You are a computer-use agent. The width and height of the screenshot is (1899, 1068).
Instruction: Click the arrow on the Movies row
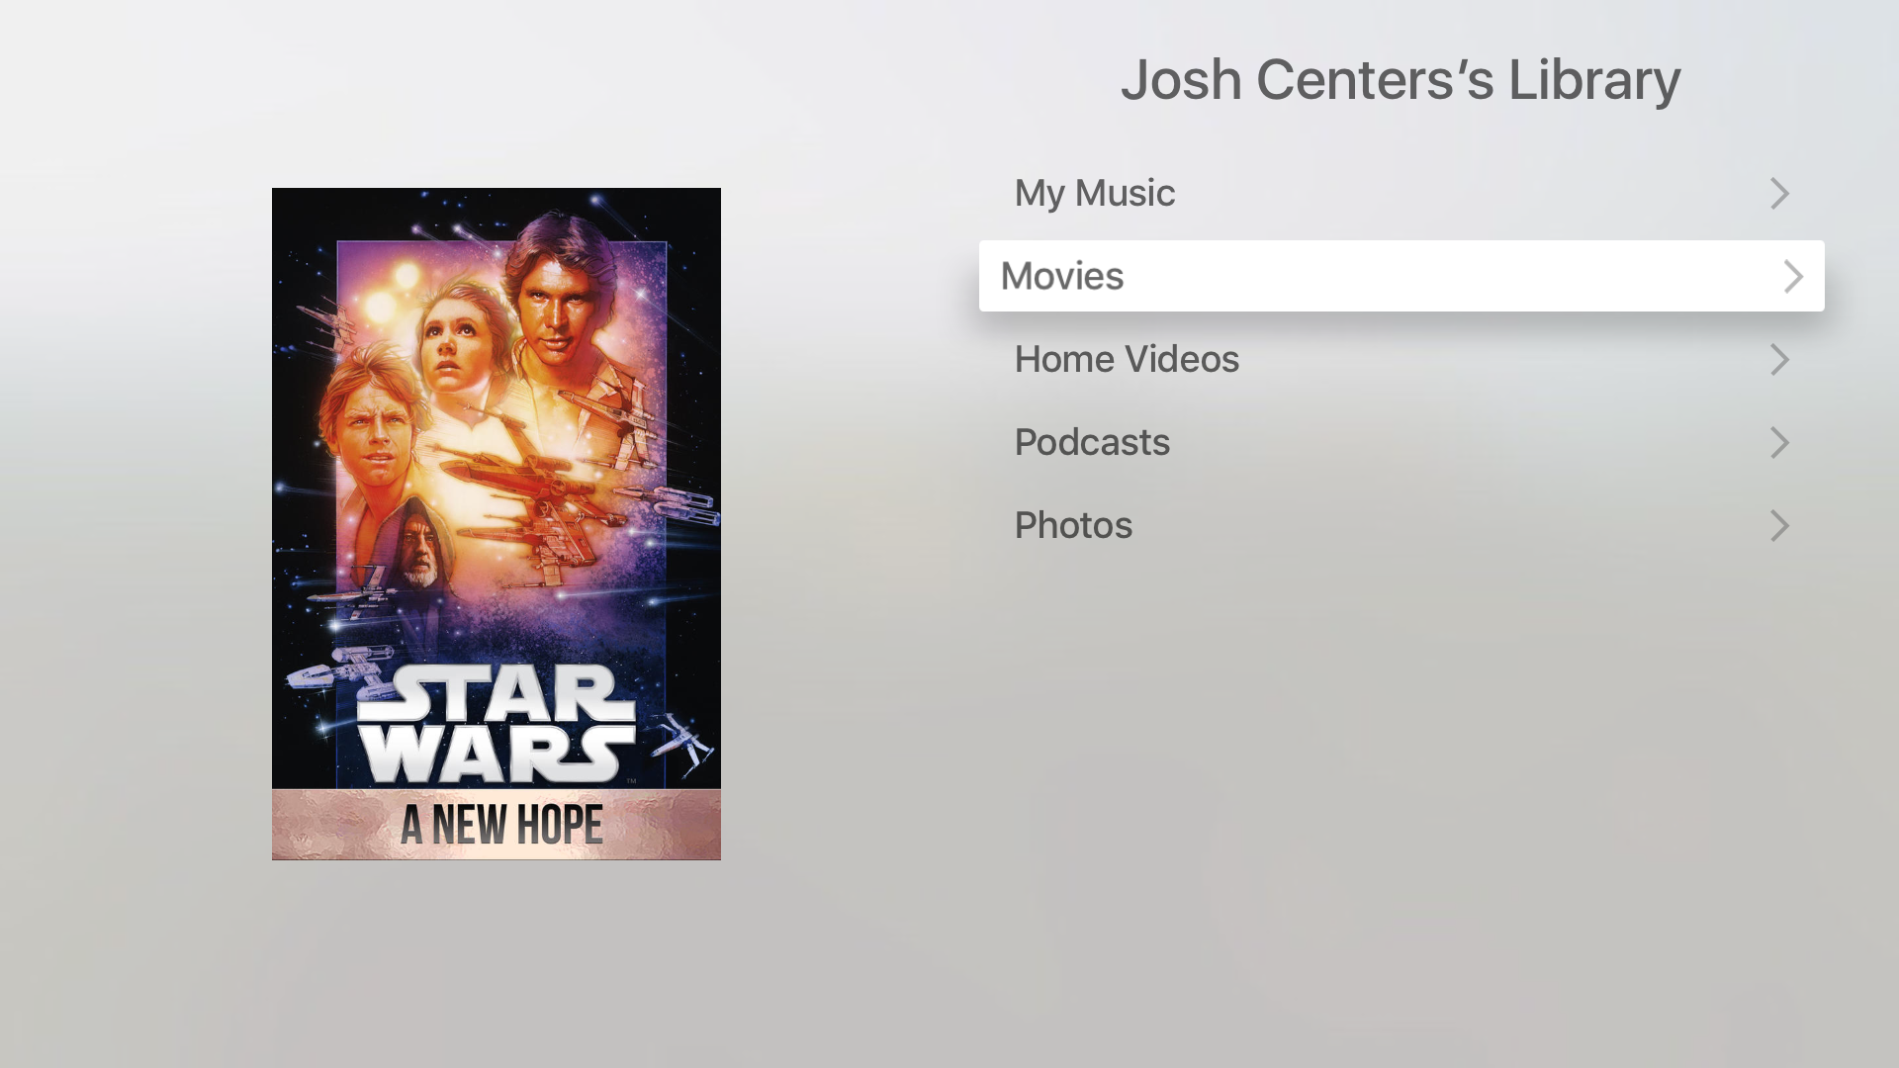[x=1793, y=276]
